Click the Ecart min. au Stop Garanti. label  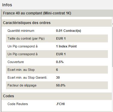coord(27,77)
